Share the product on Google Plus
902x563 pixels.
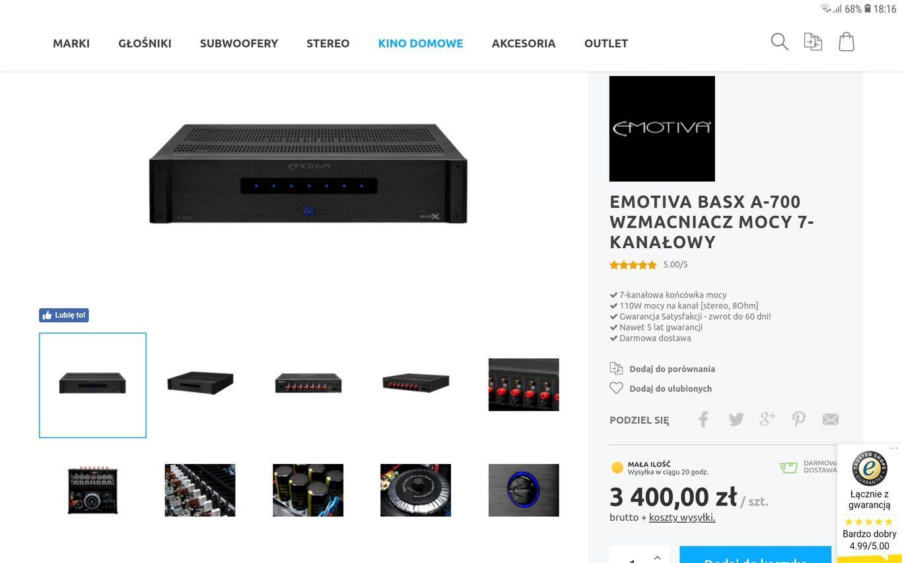pyautogui.click(x=767, y=418)
